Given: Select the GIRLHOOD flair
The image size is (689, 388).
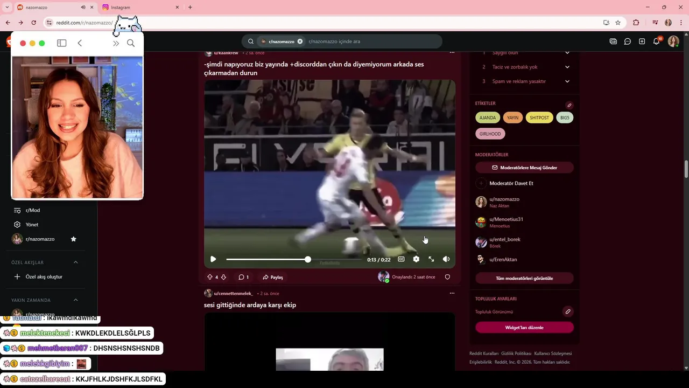Looking at the screenshot, I should pos(490,134).
